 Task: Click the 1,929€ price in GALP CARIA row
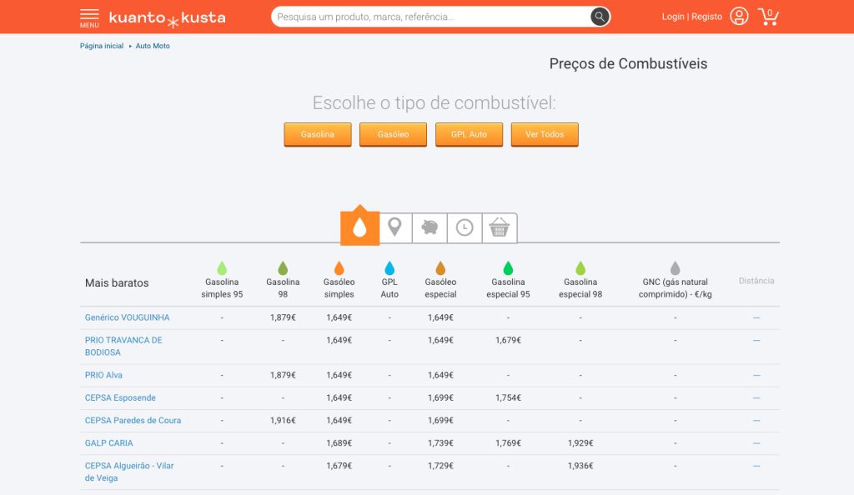tap(580, 443)
